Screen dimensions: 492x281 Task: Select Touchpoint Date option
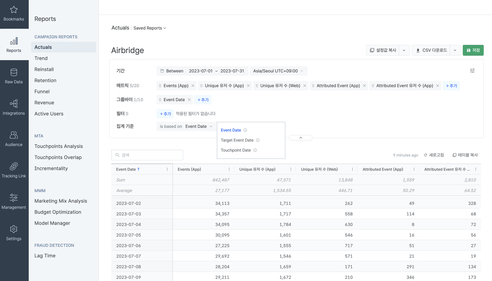coord(236,150)
